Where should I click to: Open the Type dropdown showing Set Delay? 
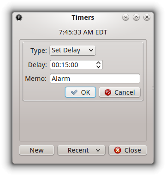[x=72, y=50]
